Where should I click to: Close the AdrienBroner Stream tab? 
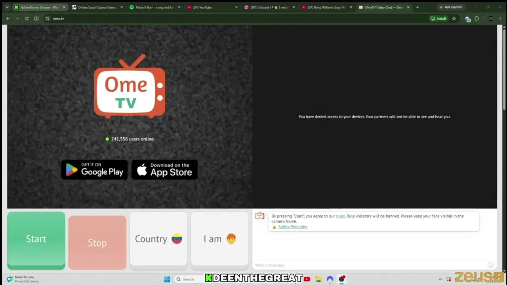click(64, 7)
